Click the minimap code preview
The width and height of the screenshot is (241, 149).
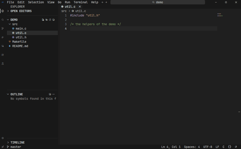point(220,15)
